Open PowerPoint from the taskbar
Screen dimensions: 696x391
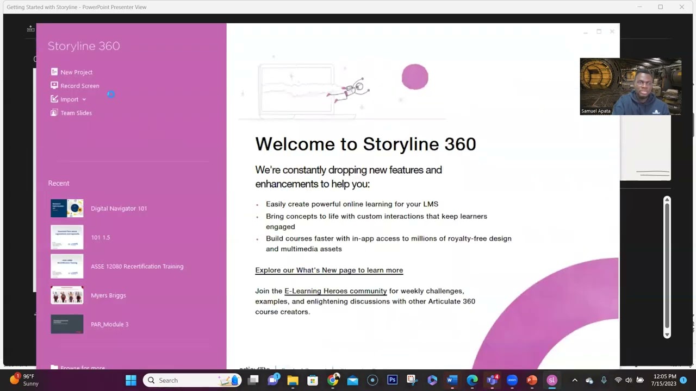tap(532, 380)
